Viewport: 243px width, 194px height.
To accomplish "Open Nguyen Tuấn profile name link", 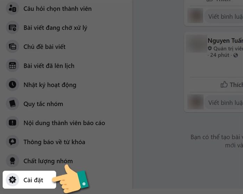I will point(225,41).
